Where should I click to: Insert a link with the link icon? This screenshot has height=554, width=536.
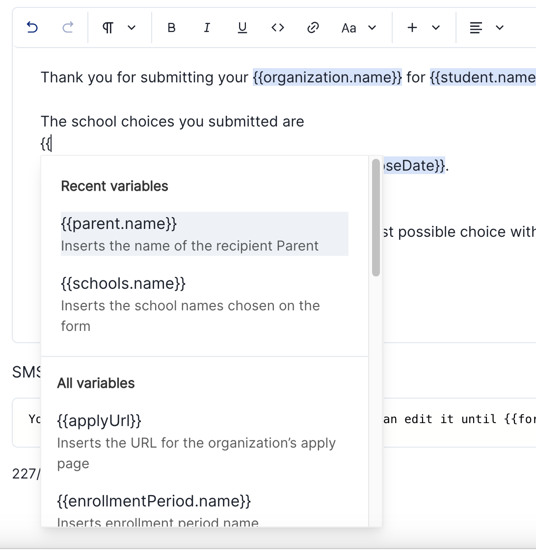pyautogui.click(x=313, y=28)
